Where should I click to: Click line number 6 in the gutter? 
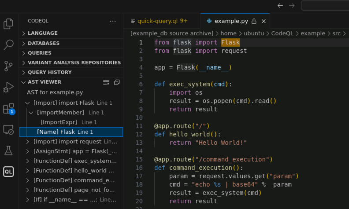[141, 84]
